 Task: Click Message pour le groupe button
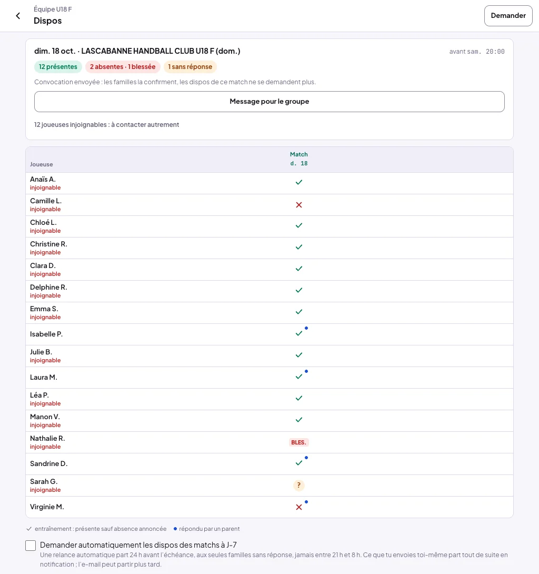click(269, 102)
